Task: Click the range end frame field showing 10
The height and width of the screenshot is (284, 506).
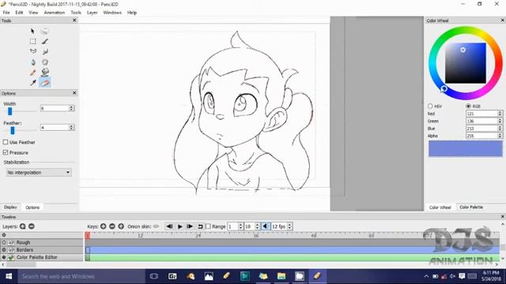Action: [x=249, y=226]
